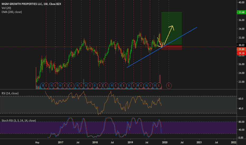Click the 2019 label on the time axis

130,142
